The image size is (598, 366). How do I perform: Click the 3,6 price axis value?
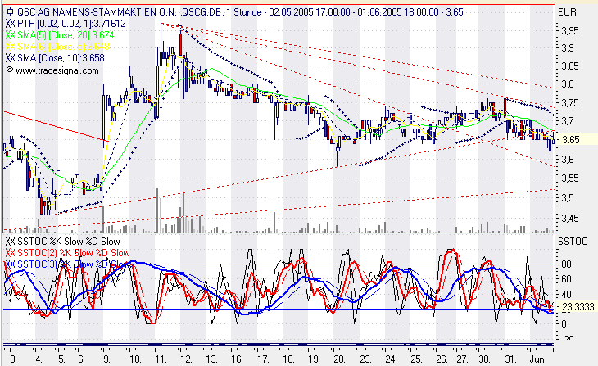pos(567,160)
